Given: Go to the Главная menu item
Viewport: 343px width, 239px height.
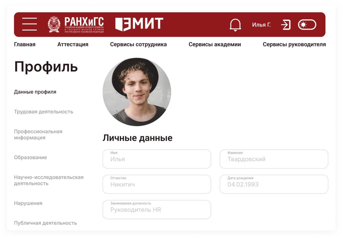Looking at the screenshot, I should tap(25, 44).
